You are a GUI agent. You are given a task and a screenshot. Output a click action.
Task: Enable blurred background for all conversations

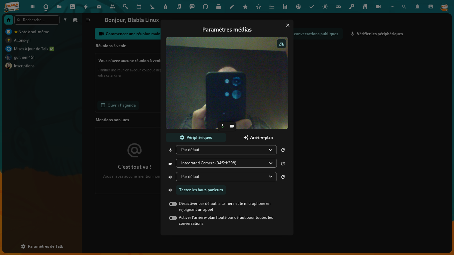[173, 218]
